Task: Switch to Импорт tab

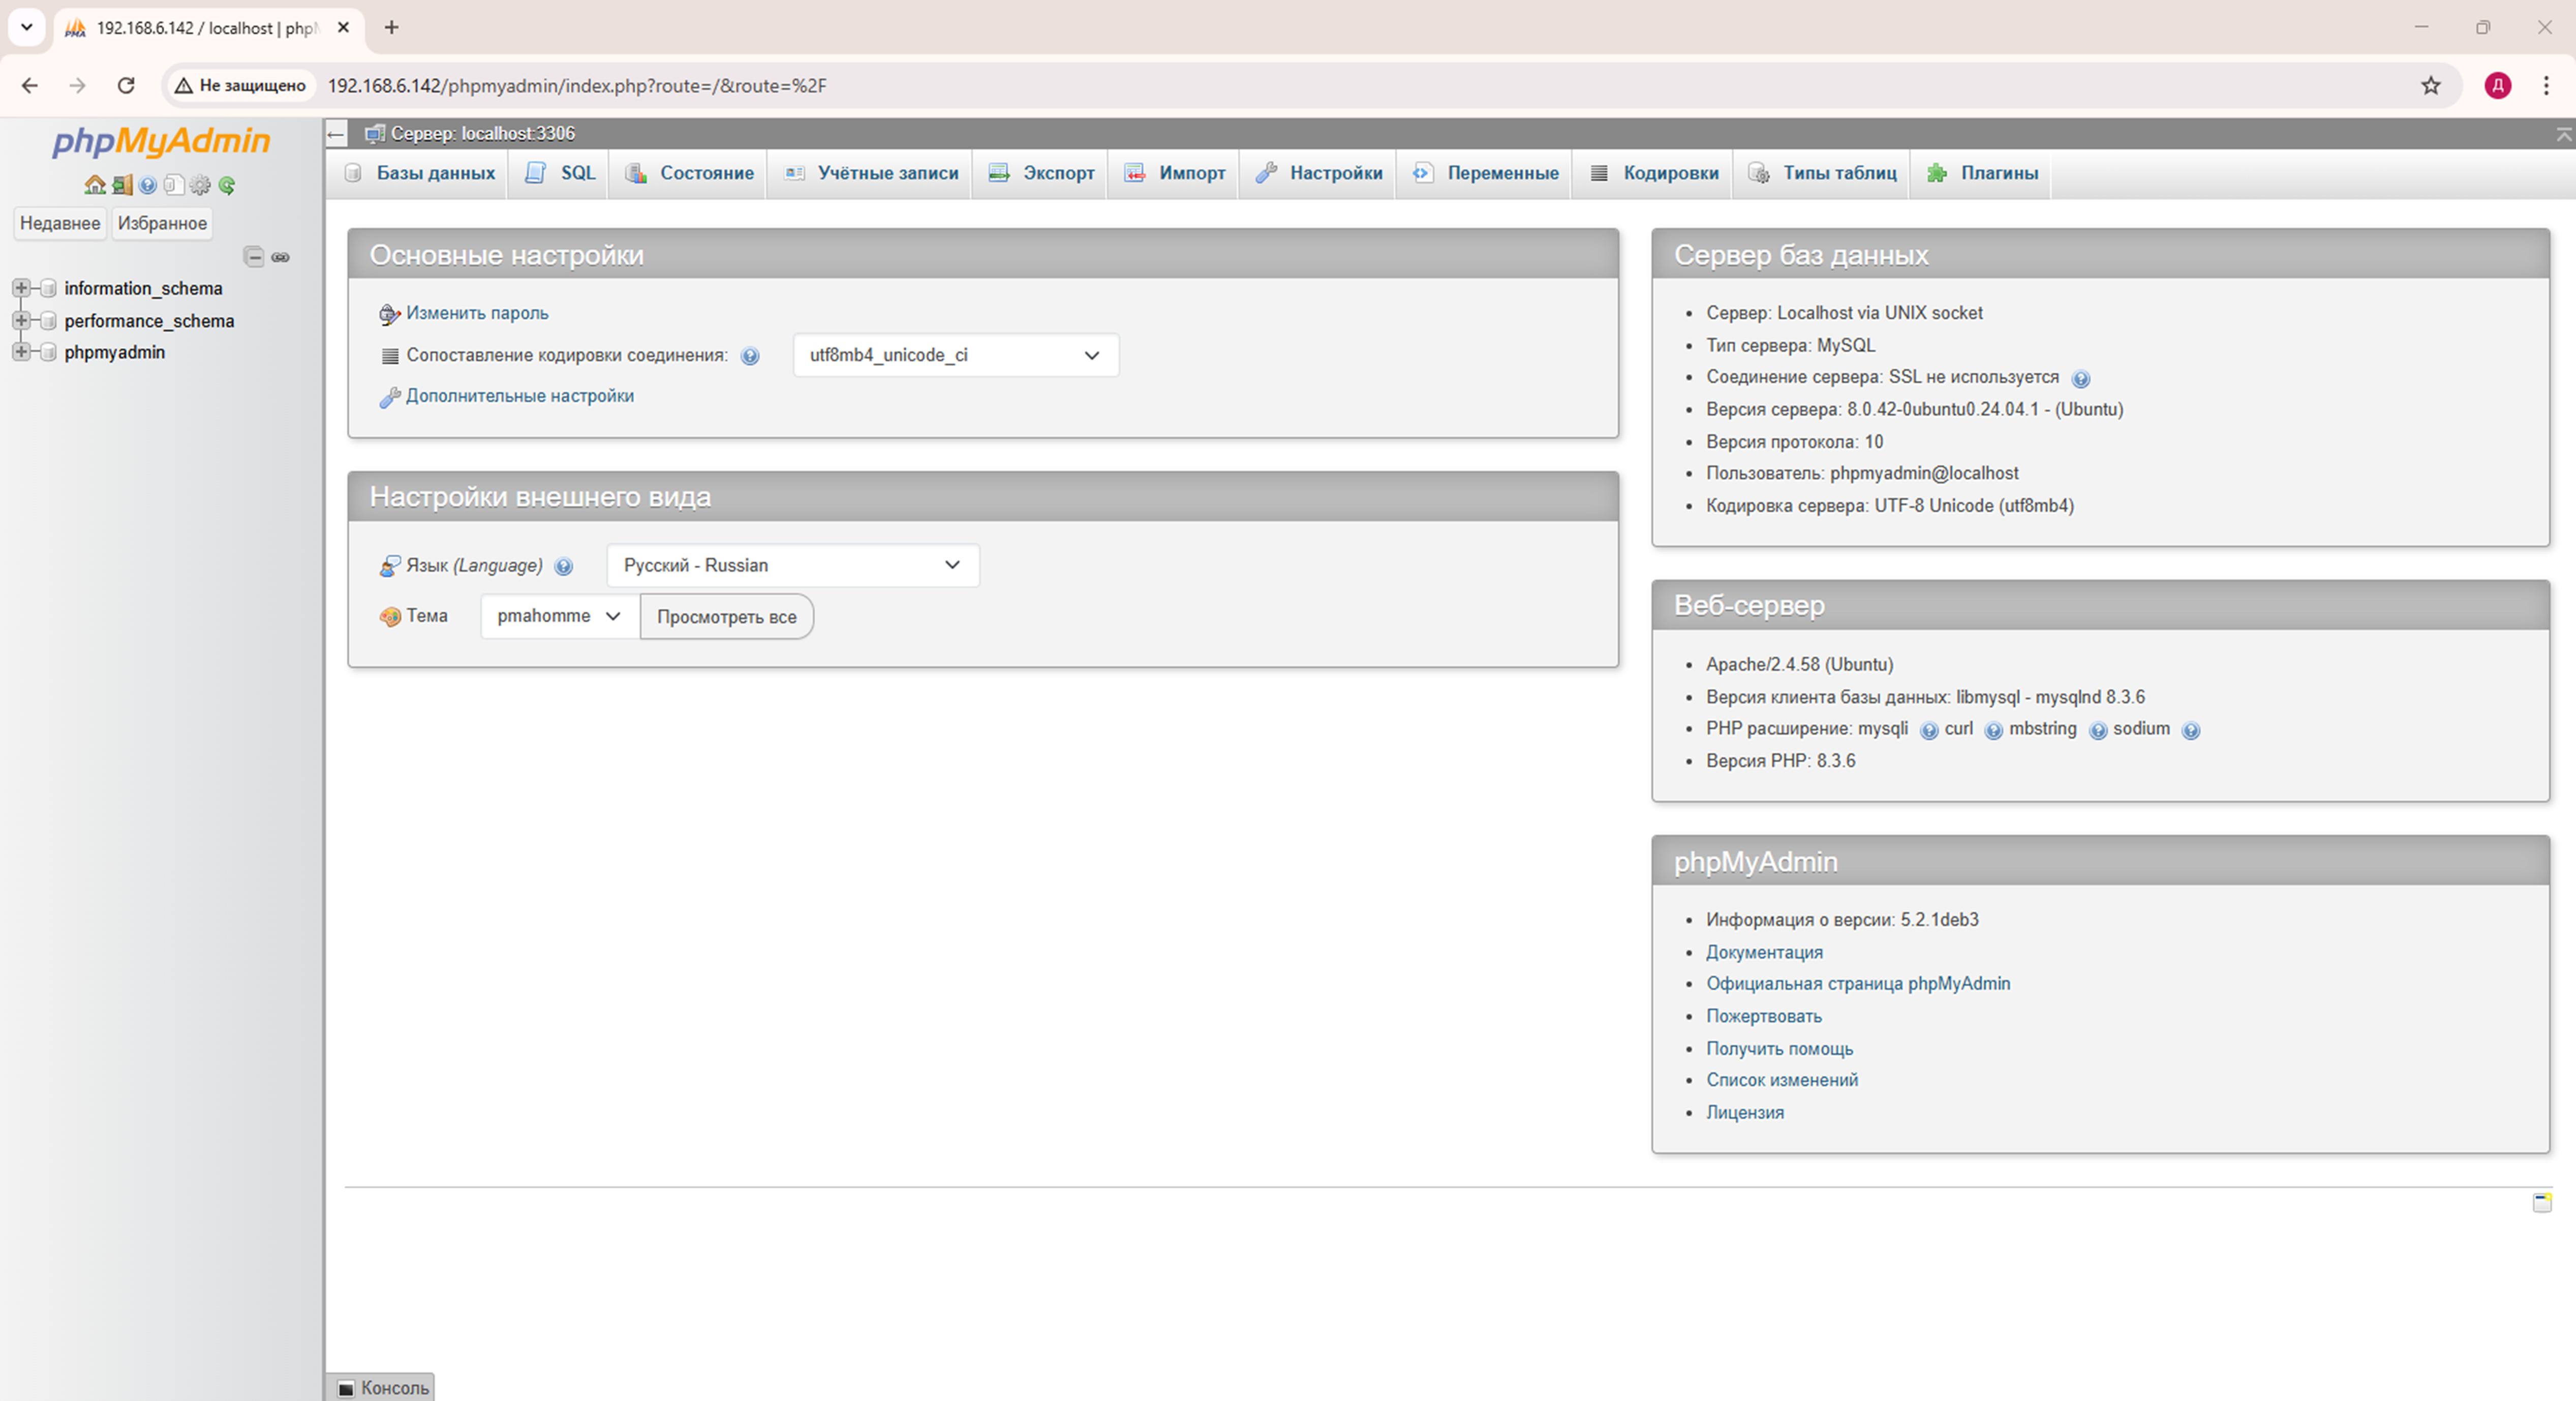Action: click(x=1174, y=173)
